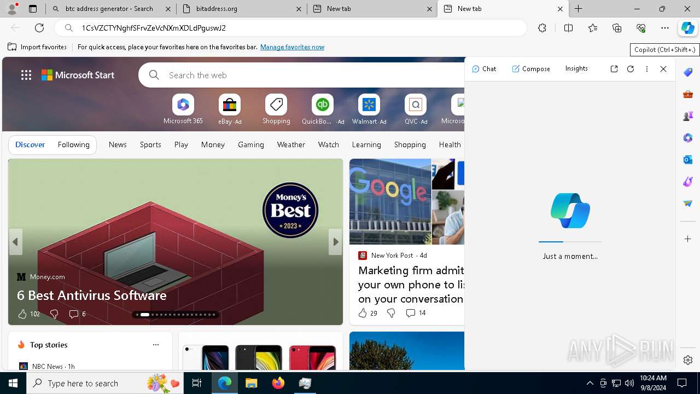
Task: Close the Copilot side pane
Action: tap(663, 69)
